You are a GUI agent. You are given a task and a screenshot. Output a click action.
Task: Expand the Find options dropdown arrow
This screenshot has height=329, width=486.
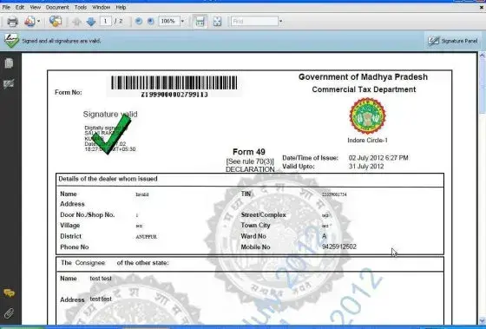point(281,21)
